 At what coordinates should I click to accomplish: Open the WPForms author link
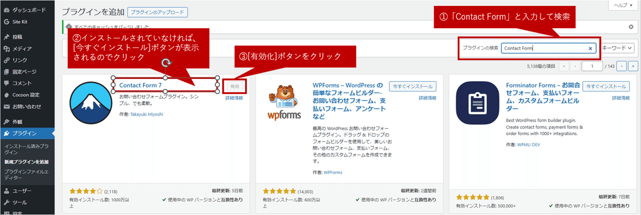click(333, 172)
